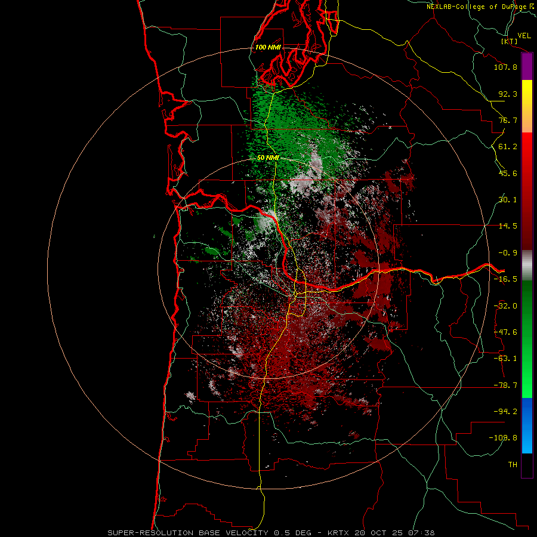Click the 50 NMI range ring label
The image size is (537, 537).
[268, 158]
